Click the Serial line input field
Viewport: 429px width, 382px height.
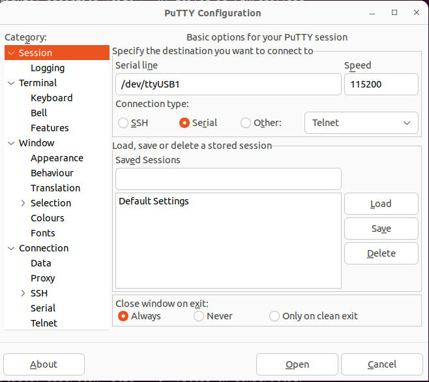(x=228, y=84)
